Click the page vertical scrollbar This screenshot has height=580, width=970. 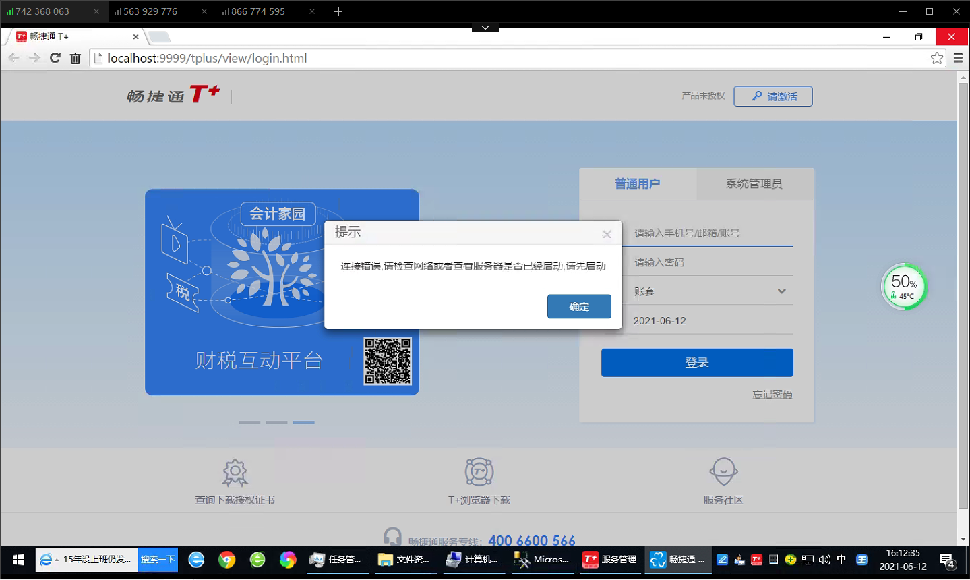click(x=963, y=297)
